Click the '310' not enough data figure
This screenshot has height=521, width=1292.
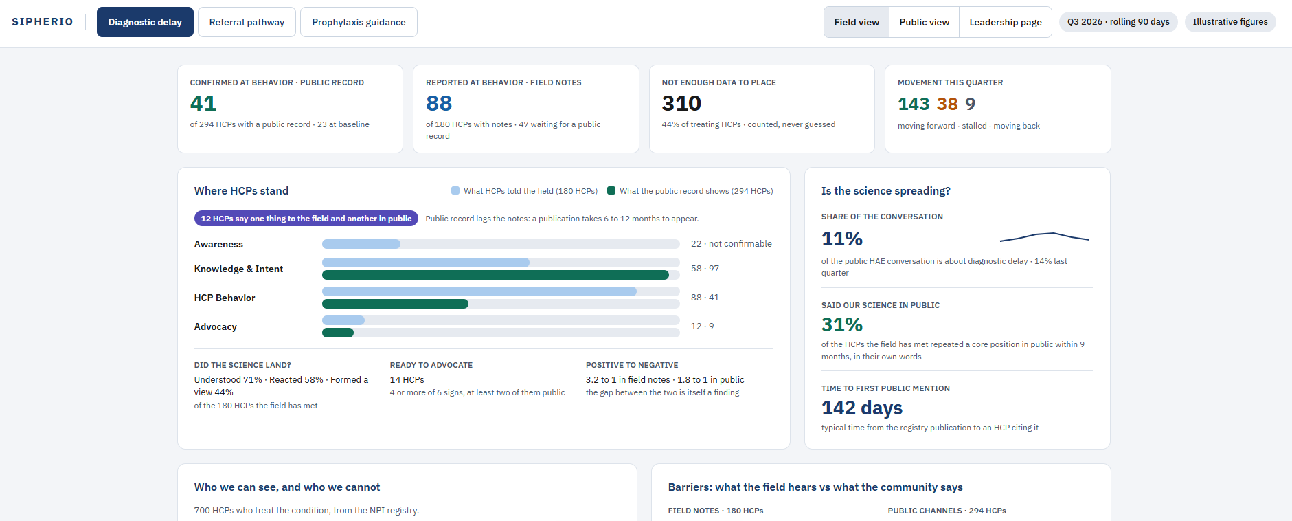[x=681, y=103]
